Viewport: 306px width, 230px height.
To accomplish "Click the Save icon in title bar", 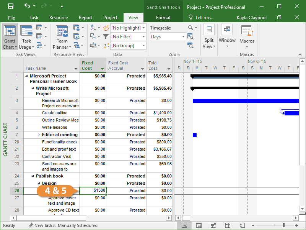I will 11,6.
